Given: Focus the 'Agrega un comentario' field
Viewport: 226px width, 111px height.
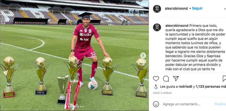Looking at the screenshot, I should (x=181, y=104).
